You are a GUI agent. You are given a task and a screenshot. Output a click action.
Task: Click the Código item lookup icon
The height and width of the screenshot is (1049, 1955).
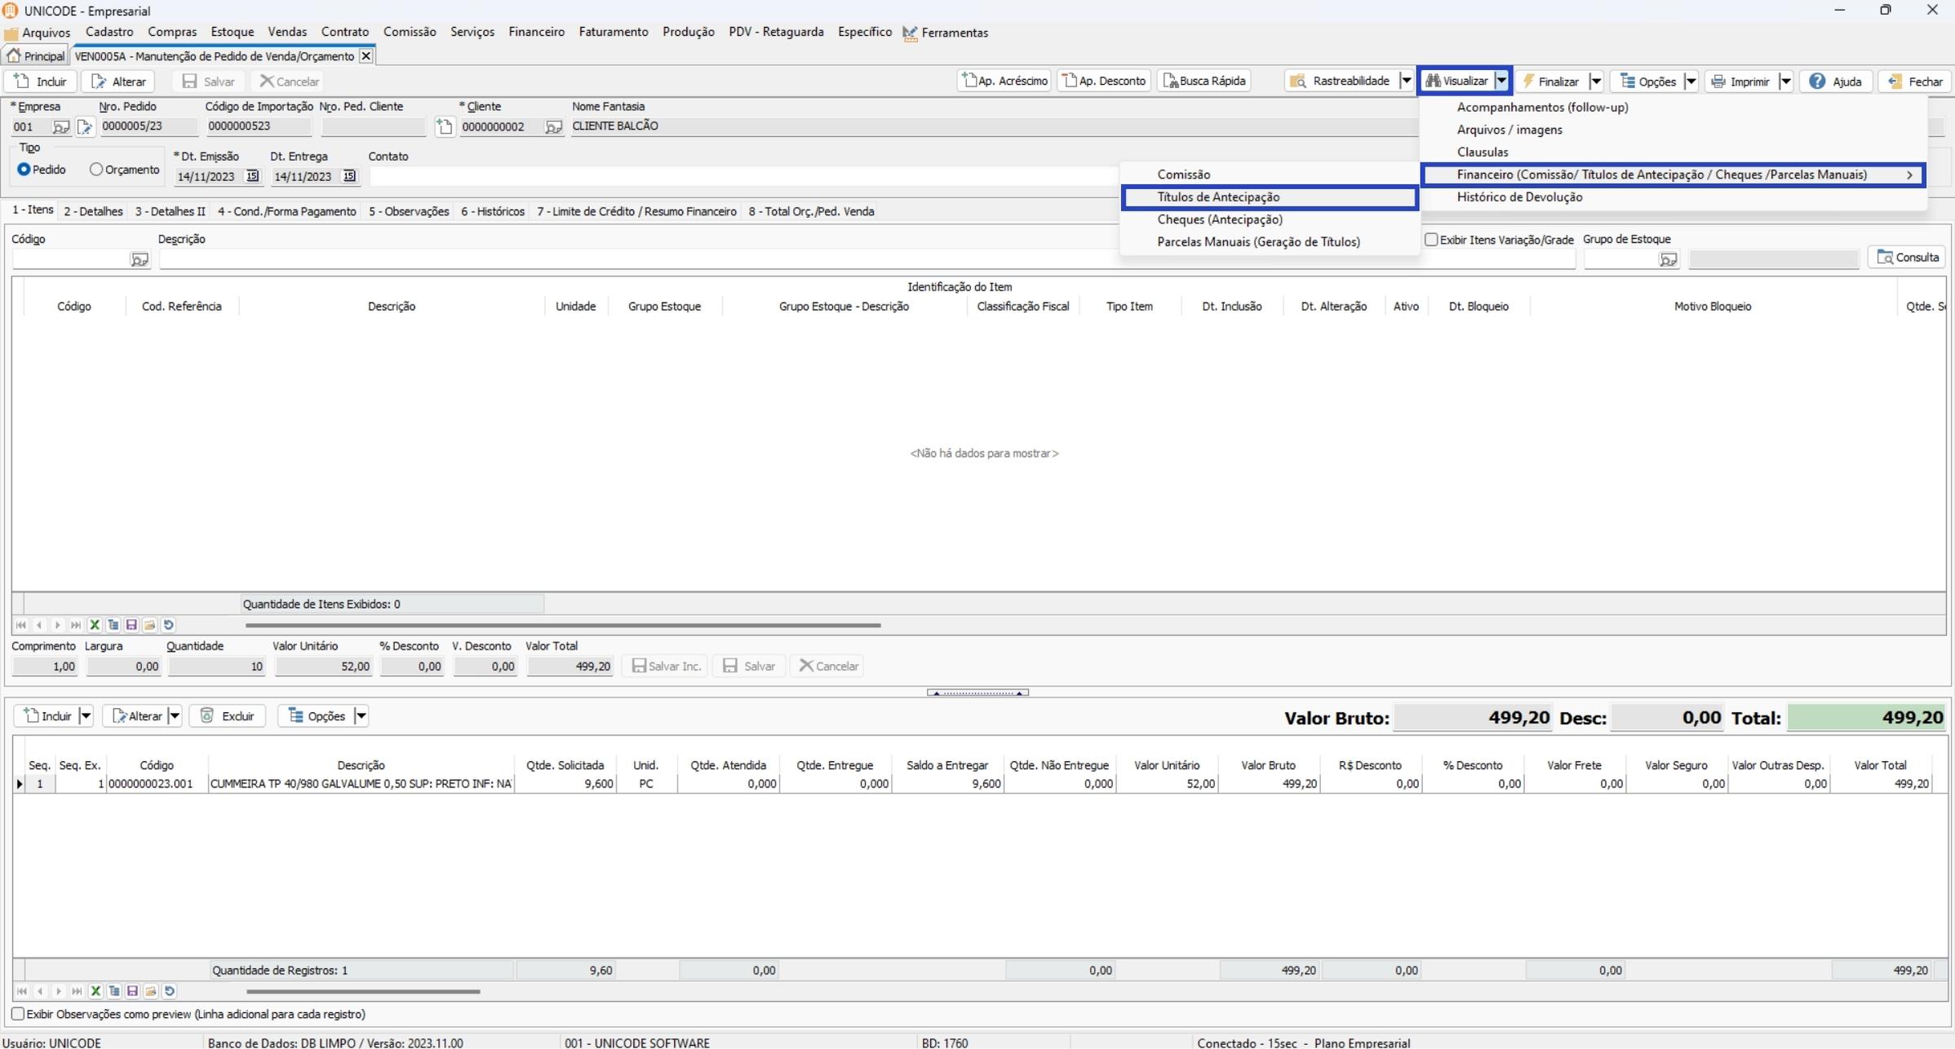[140, 259]
